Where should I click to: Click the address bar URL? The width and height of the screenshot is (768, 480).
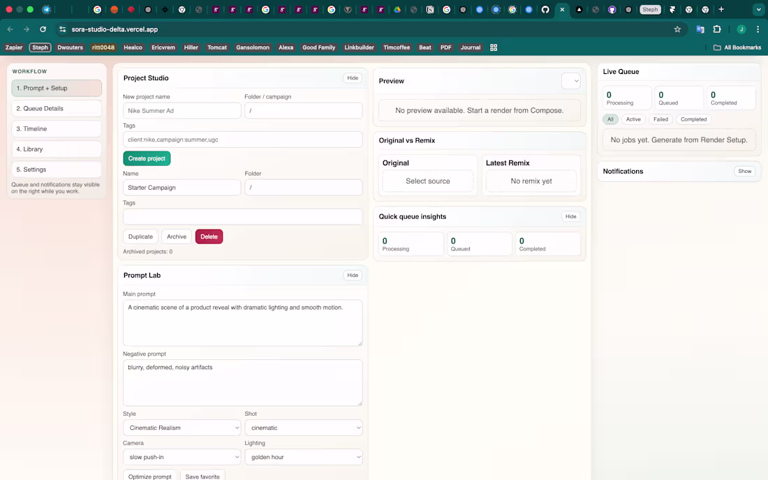coord(115,29)
